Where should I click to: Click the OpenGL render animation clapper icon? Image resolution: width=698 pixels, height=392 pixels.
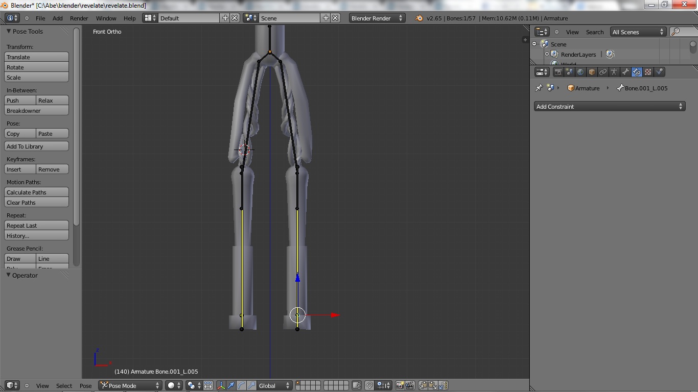409,385
